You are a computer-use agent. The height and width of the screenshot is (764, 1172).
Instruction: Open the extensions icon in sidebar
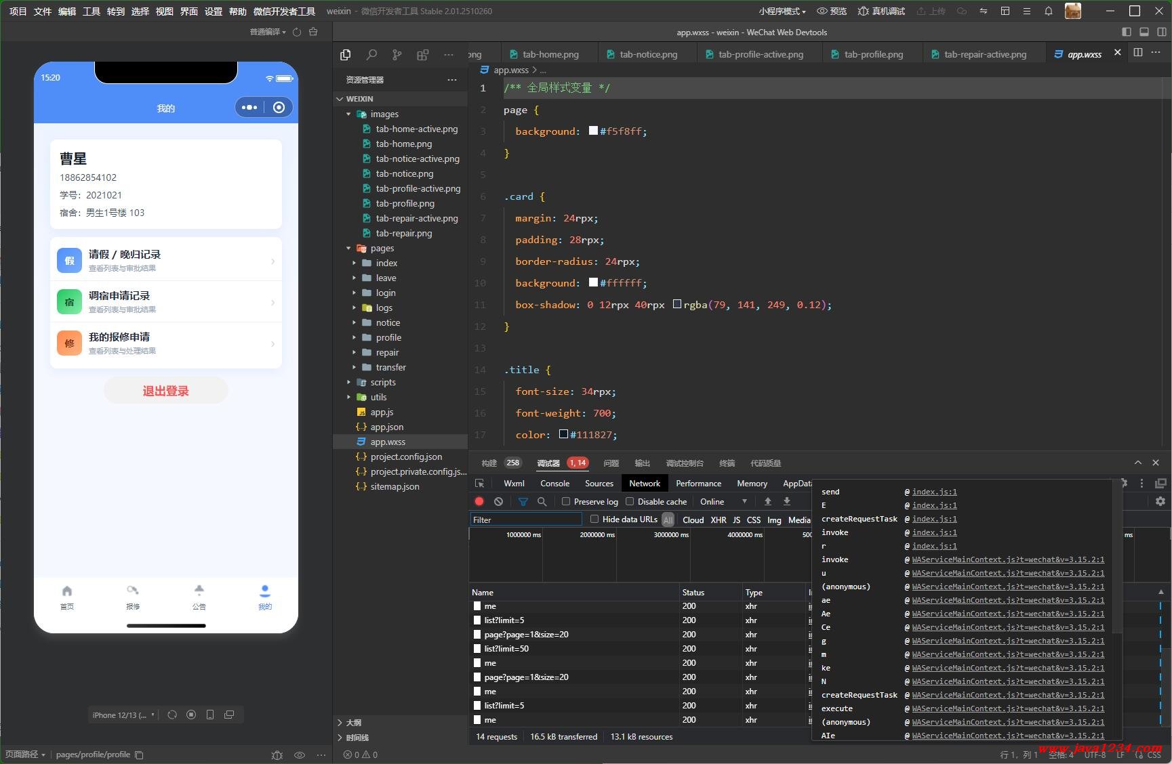(422, 55)
